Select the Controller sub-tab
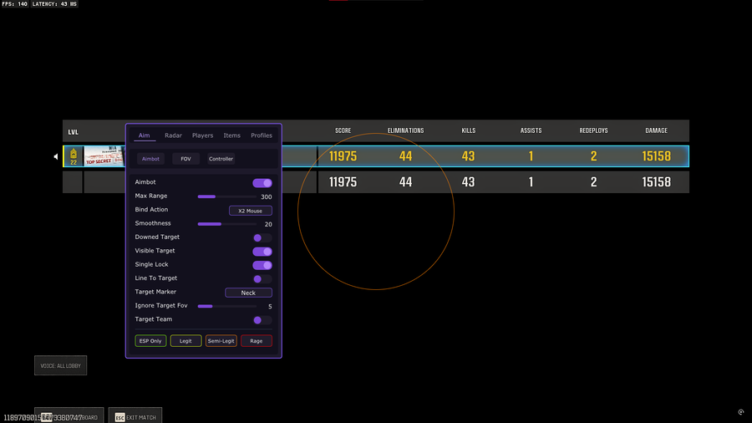The width and height of the screenshot is (752, 423). 221,159
